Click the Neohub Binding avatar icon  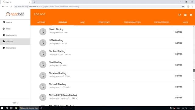43,54
